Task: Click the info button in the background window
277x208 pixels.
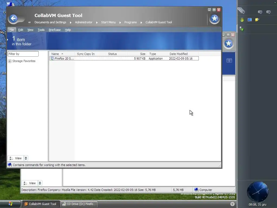Action: (229, 60)
